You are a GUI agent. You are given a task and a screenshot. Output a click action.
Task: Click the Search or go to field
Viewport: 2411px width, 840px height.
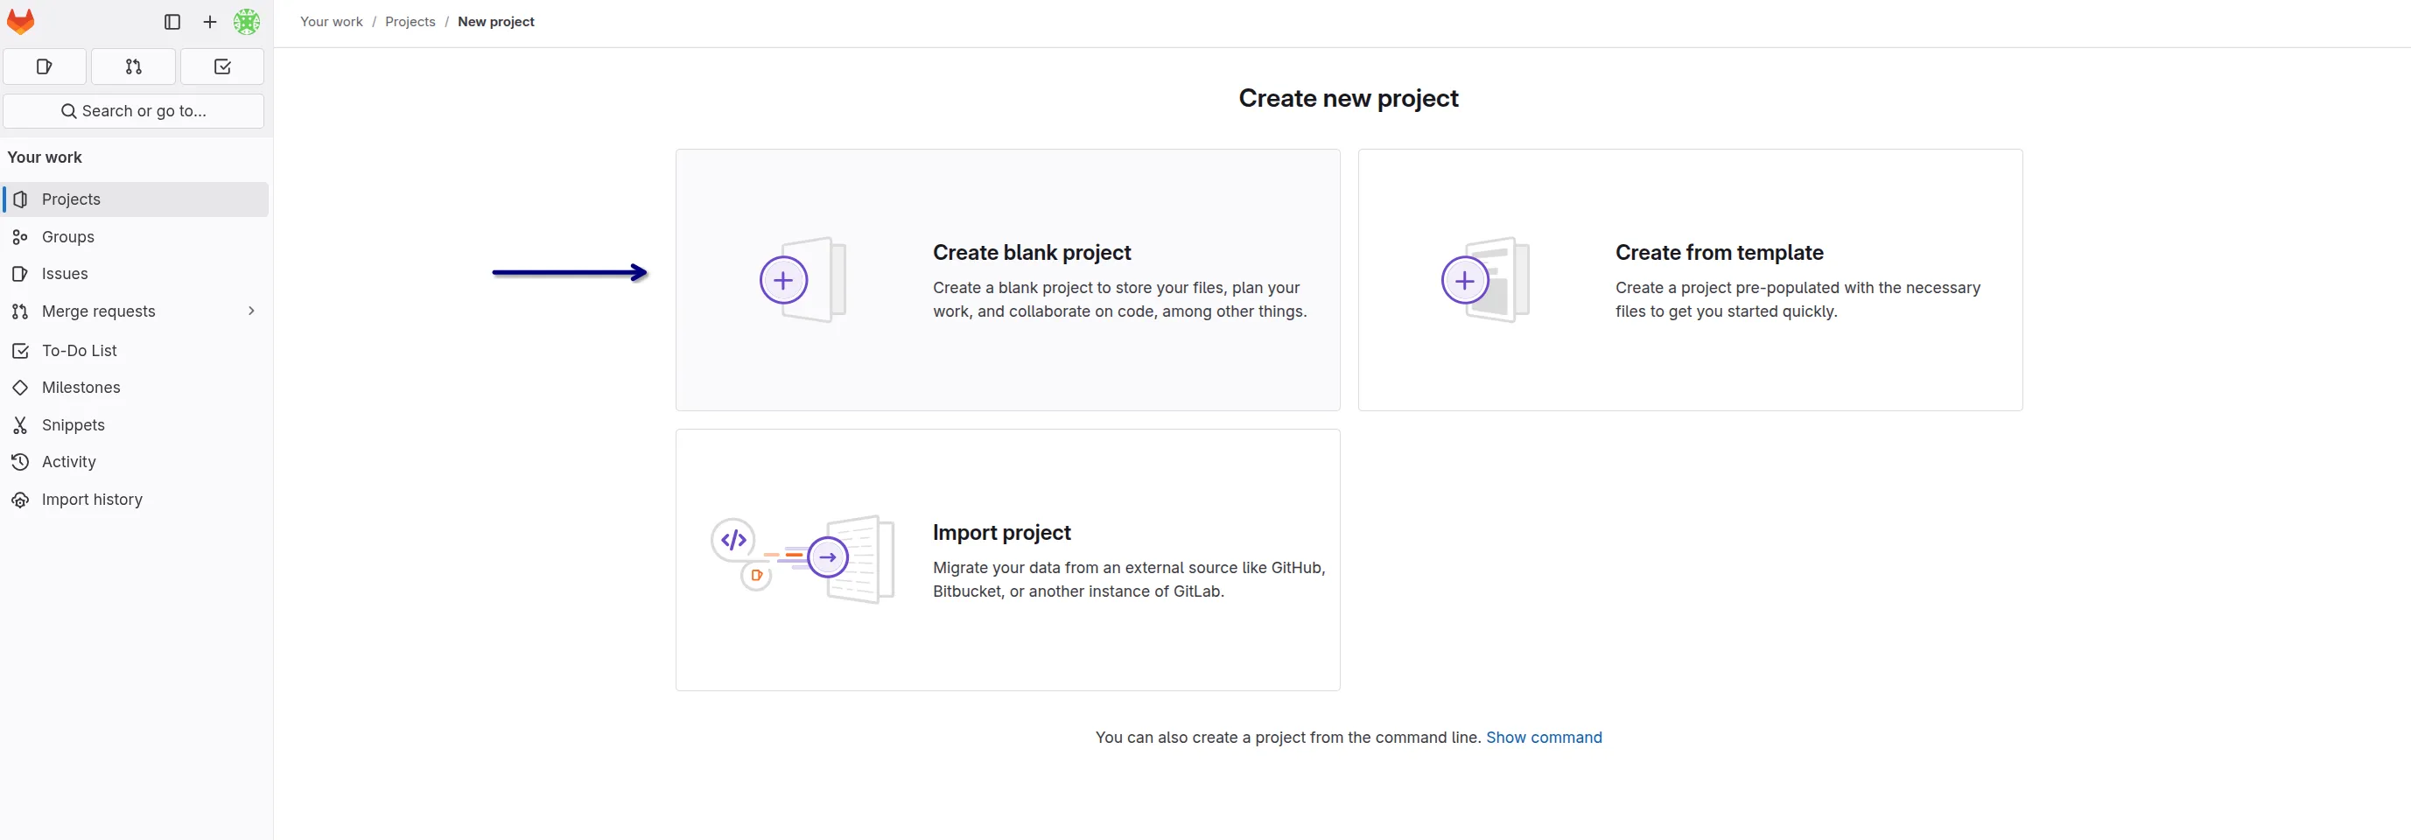[134, 110]
